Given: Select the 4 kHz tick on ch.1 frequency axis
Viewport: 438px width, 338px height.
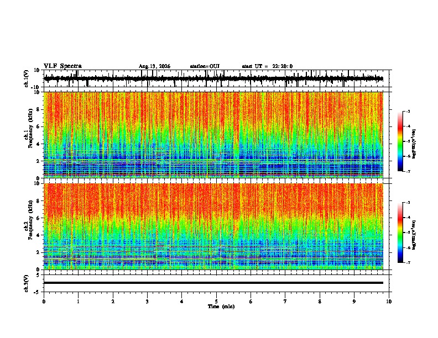Looking at the screenshot, I should [x=38, y=144].
